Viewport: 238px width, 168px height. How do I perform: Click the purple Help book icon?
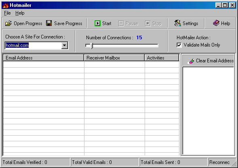click(216, 23)
